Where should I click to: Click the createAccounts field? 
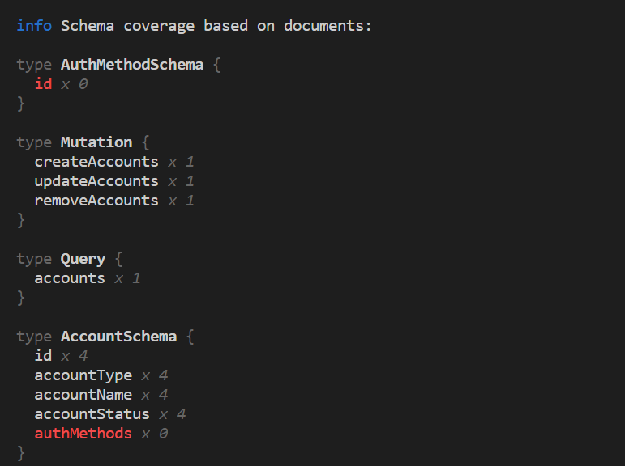click(x=96, y=162)
